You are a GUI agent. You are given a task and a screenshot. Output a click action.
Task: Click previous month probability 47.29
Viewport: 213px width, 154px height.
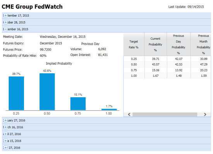(x=204, y=64)
